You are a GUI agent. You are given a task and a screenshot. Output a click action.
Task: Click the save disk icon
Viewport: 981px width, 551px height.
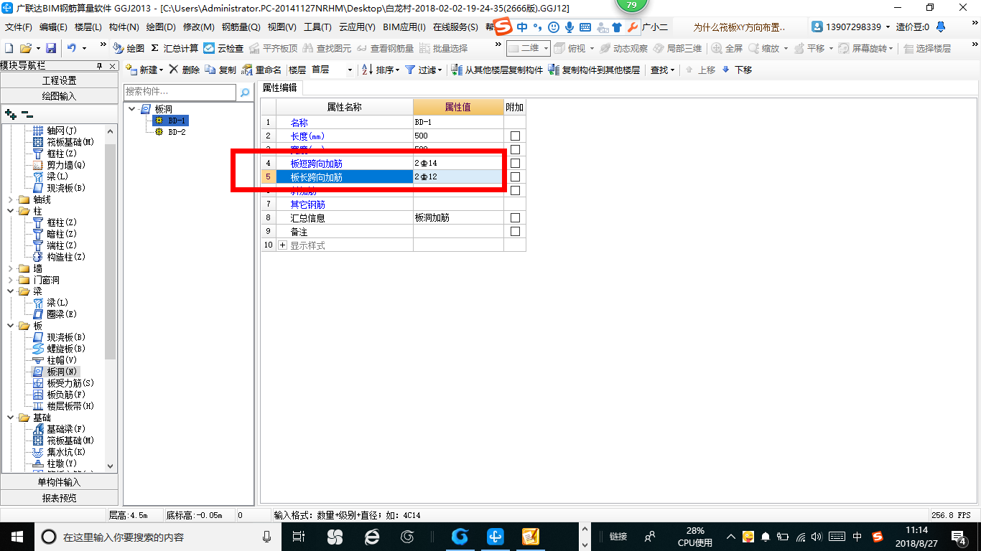click(x=51, y=48)
